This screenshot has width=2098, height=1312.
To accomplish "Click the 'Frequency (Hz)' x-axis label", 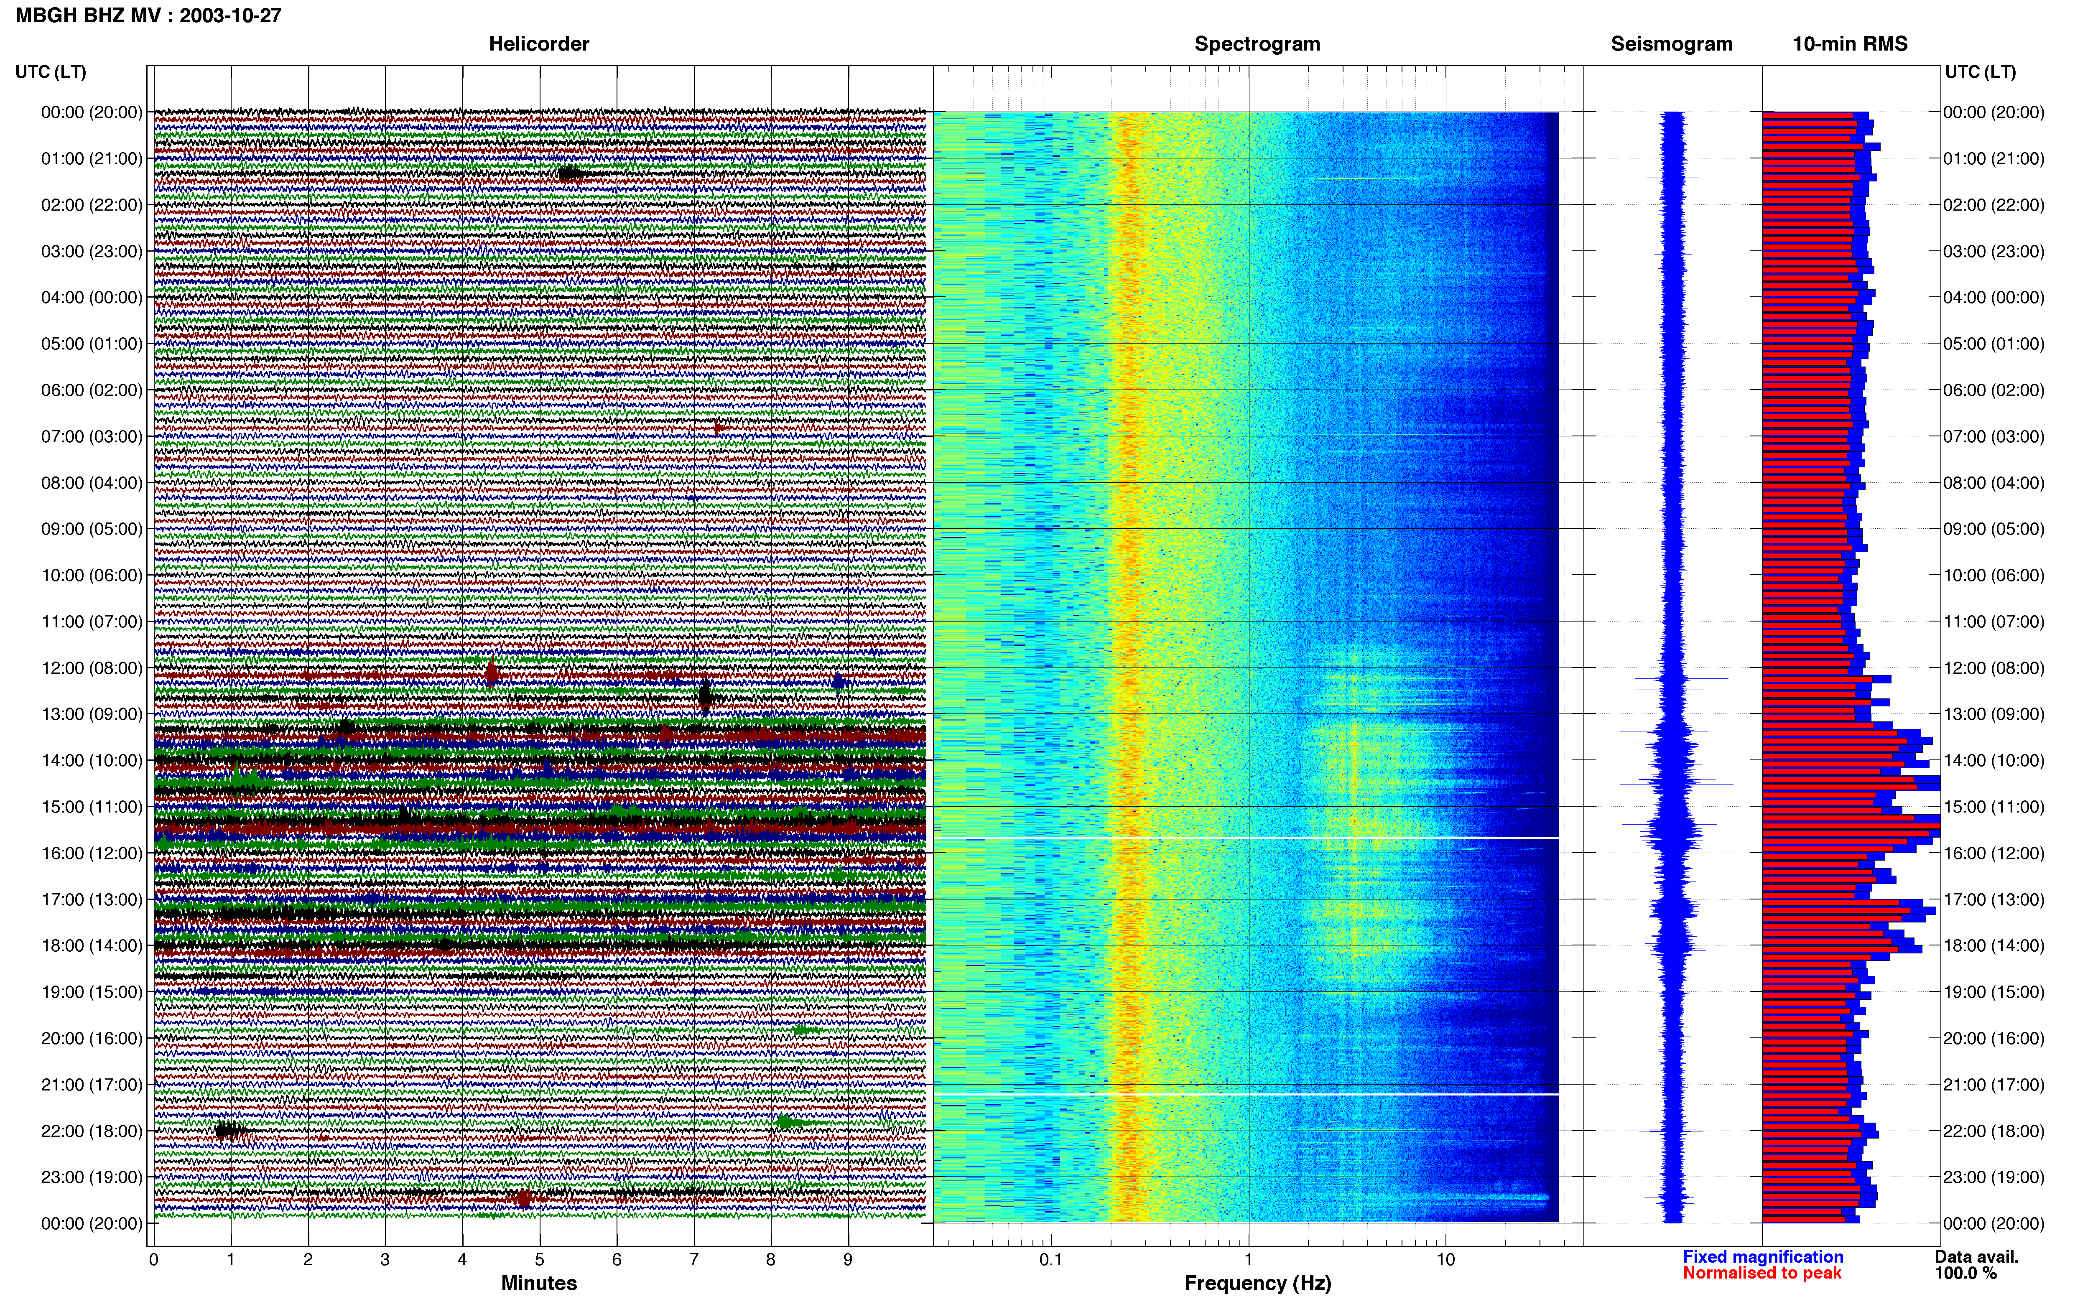I will tap(1257, 1282).
